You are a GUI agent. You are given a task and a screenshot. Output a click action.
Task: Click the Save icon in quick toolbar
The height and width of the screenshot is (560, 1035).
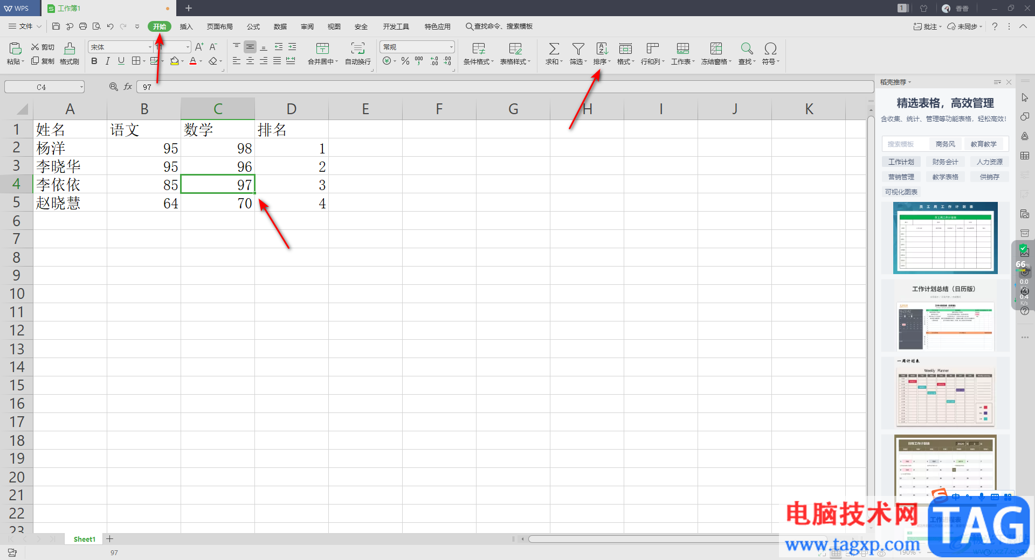56,26
